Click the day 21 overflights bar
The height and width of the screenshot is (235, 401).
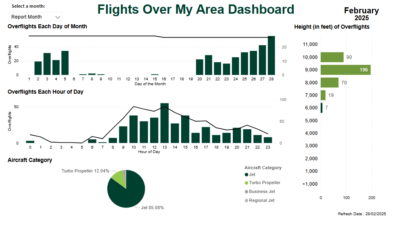[x=209, y=65]
